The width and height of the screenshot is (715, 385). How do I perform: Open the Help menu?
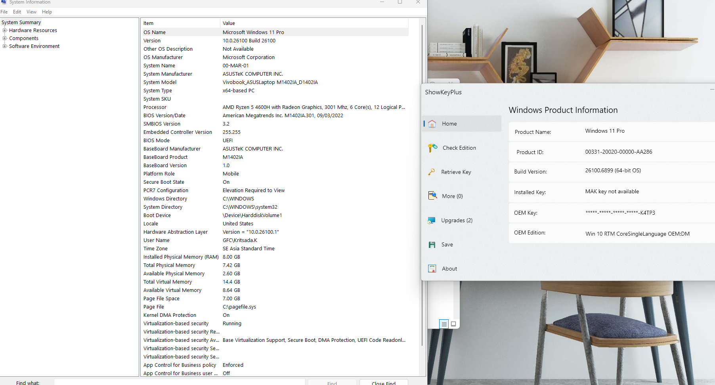click(47, 12)
